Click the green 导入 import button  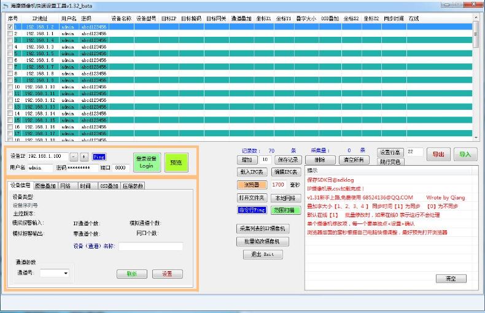[465, 154]
